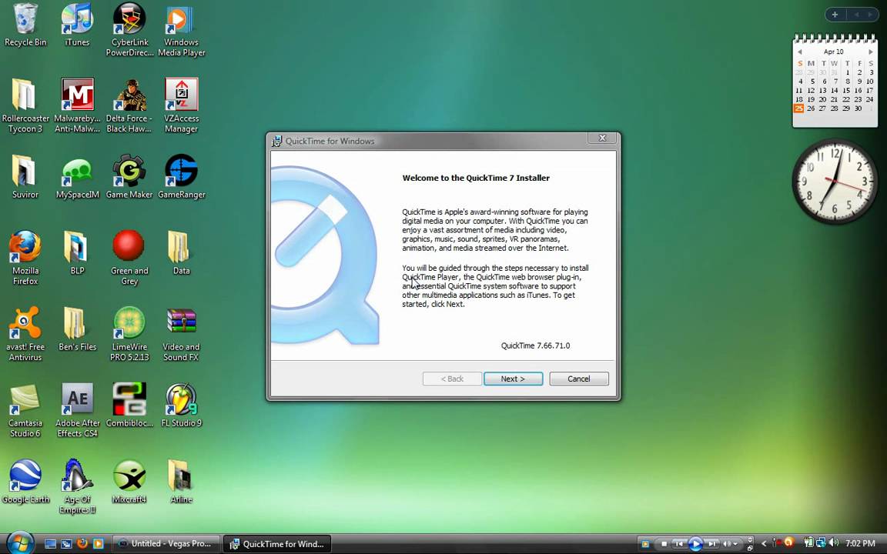Select the Windows Media Player desktop icon
Screen dimensions: 887x554
point(181,30)
